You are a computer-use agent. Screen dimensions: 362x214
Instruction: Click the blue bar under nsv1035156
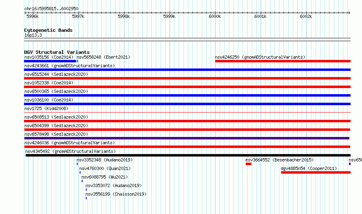point(50,61)
